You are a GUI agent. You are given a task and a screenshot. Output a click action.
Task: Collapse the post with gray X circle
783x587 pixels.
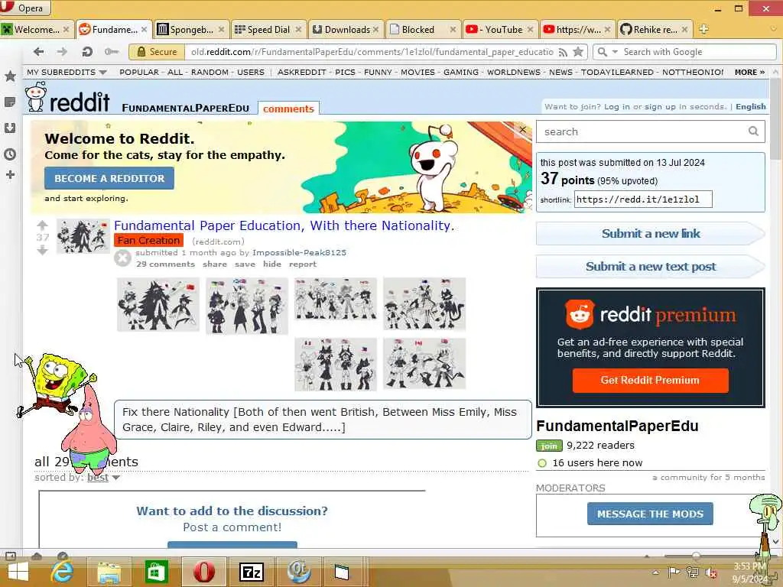tap(122, 258)
